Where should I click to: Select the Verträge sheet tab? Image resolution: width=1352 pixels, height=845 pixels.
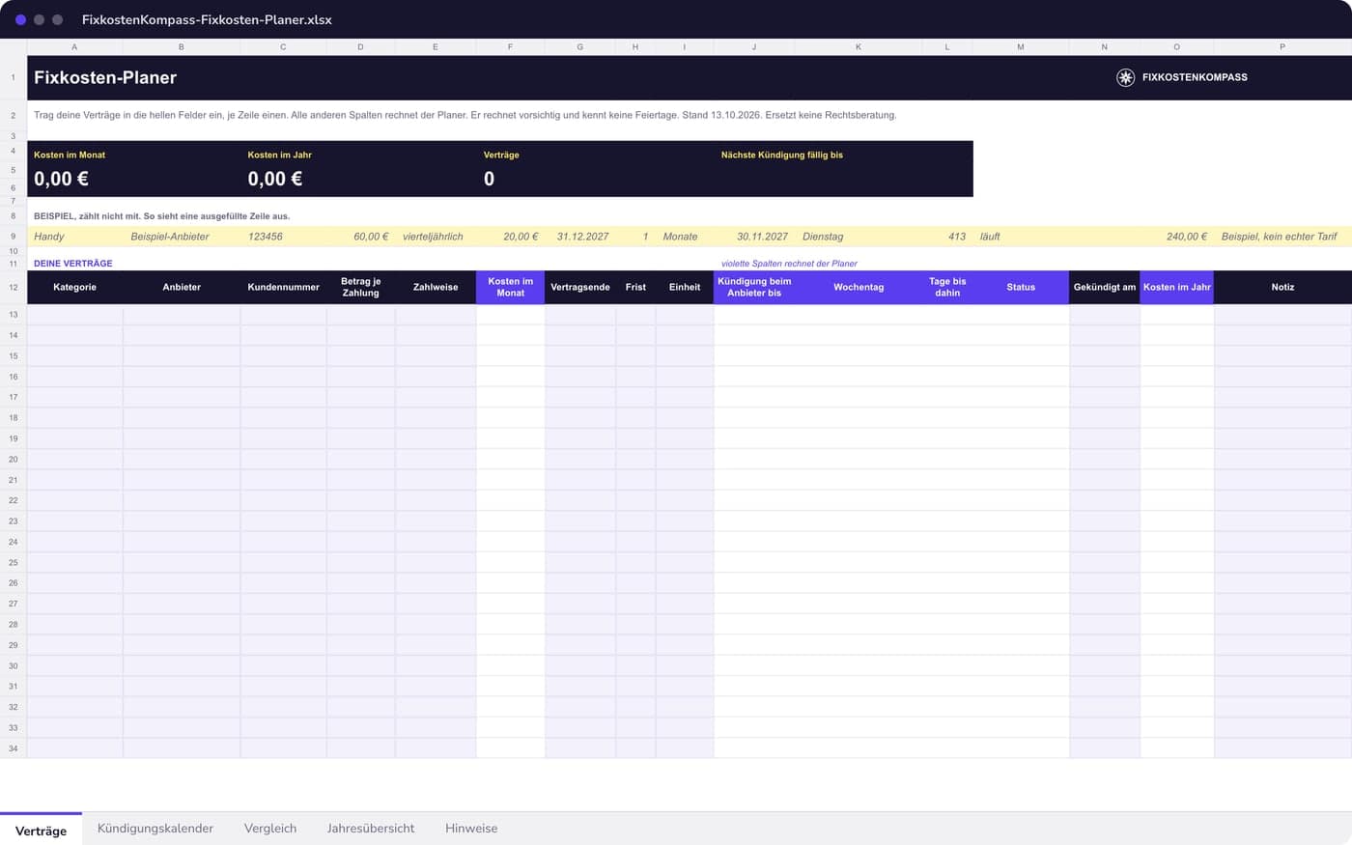tap(41, 830)
